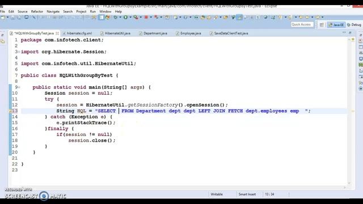Open the Back history dropdown arrow
Screen dimensions: 363x204
click(312, 17)
